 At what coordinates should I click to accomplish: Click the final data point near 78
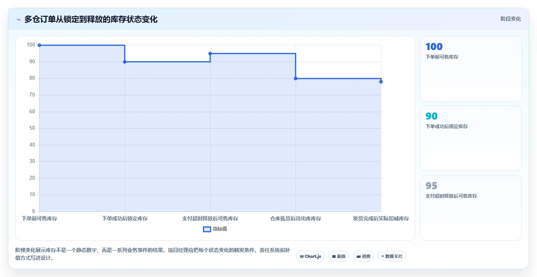(x=381, y=82)
